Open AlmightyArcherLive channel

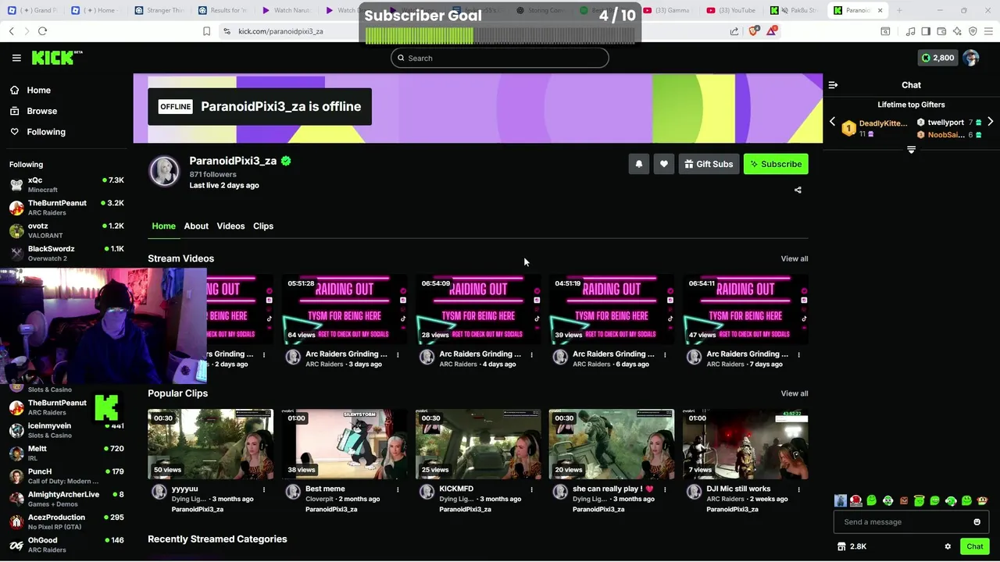tap(66, 499)
